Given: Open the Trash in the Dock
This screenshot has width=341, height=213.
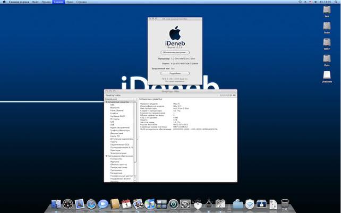Looking at the screenshot, I should click(x=285, y=204).
